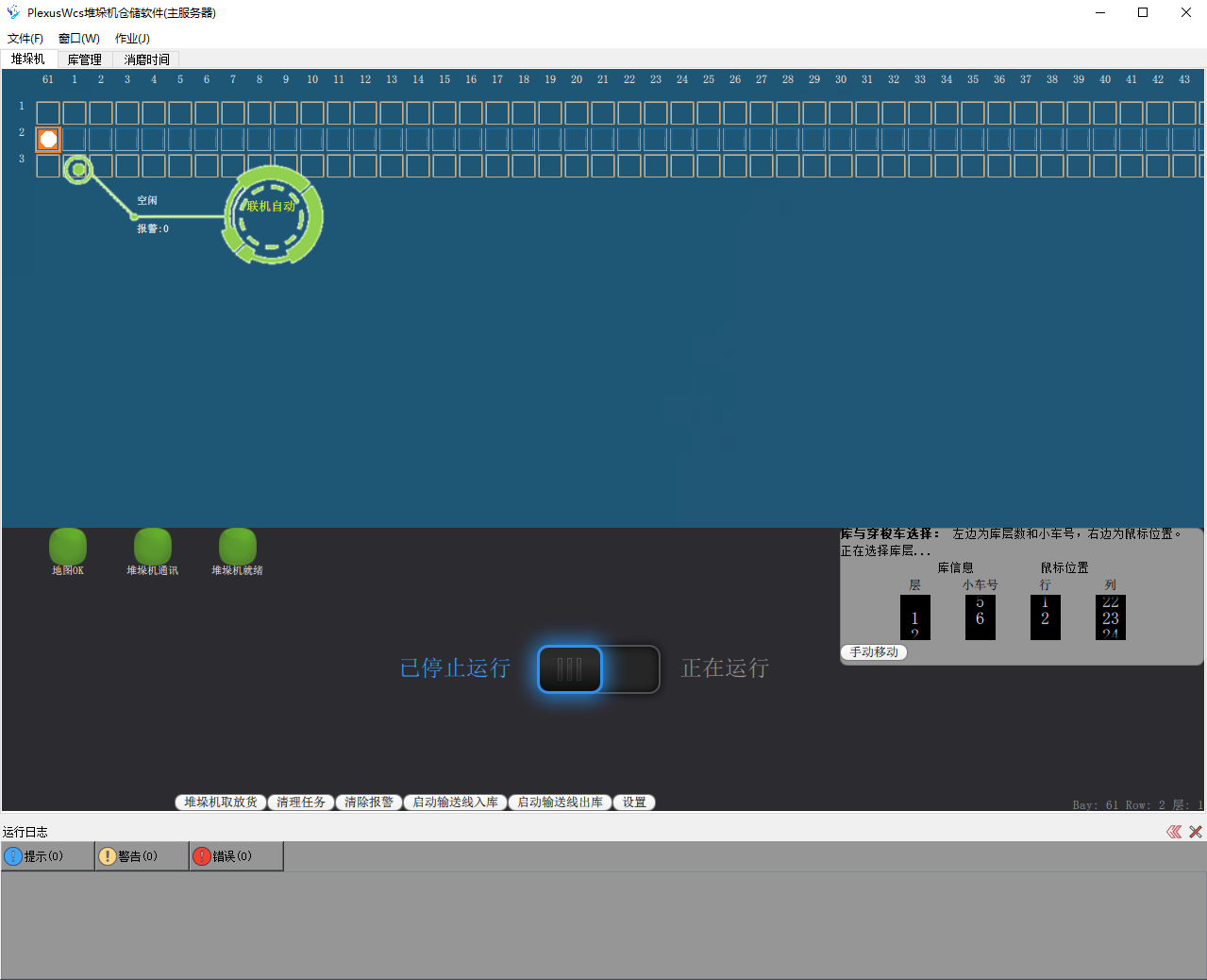The image size is (1207, 980).
Task: Click column header number 22
Action: [629, 80]
